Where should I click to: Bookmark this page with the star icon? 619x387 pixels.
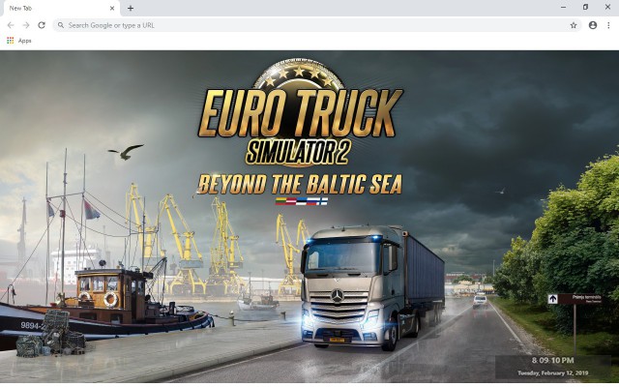[574, 25]
